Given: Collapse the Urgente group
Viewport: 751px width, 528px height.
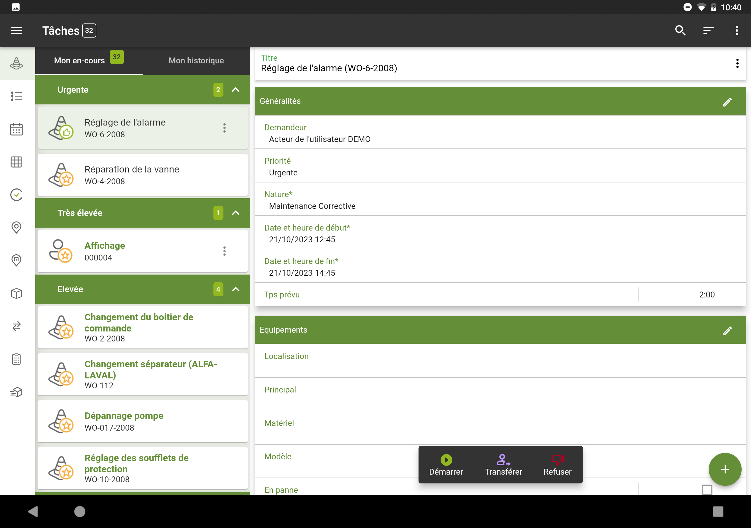Looking at the screenshot, I should point(236,90).
